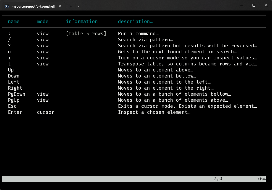Click 'view' mode in the 't' row
272x190 pixels.
tap(43, 64)
